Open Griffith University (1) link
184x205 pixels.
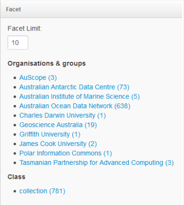pos(50,134)
